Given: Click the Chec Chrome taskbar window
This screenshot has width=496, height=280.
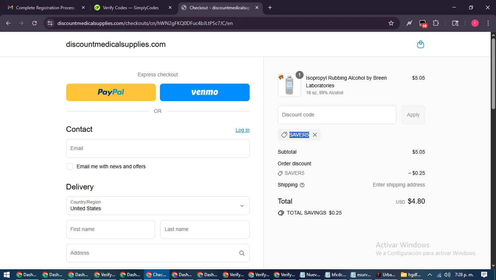Looking at the screenshot, I should (156, 275).
